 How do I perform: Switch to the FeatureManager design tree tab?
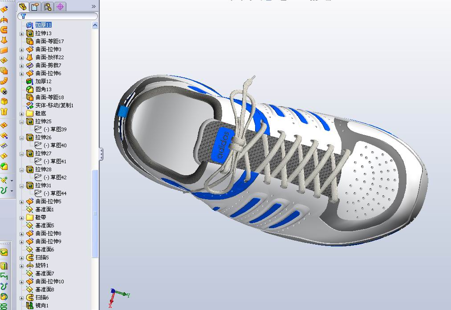(x=23, y=6)
